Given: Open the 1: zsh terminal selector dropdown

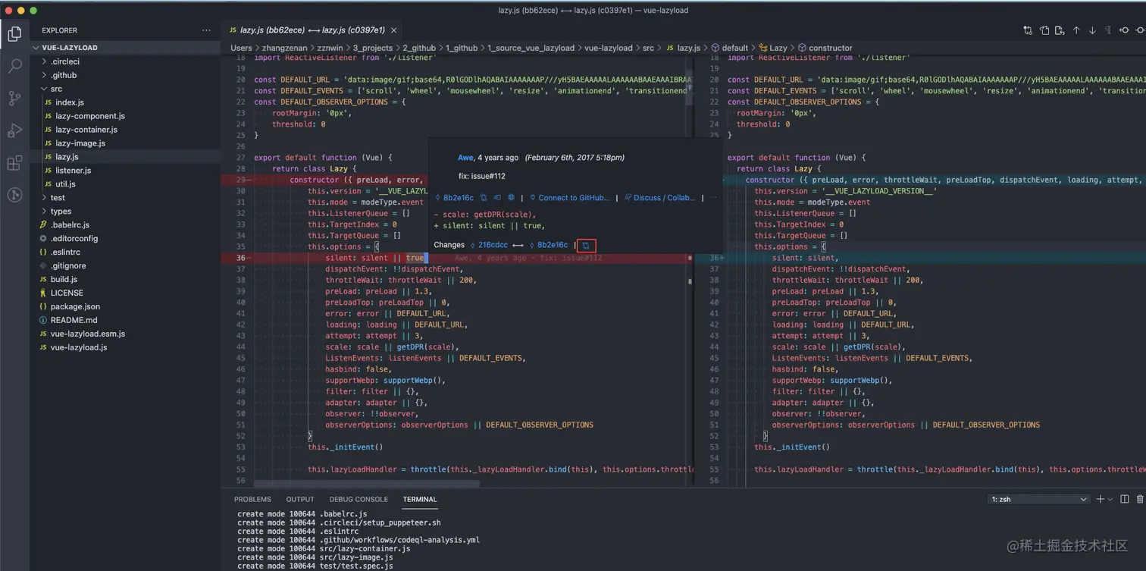Looking at the screenshot, I should pyautogui.click(x=1039, y=499).
